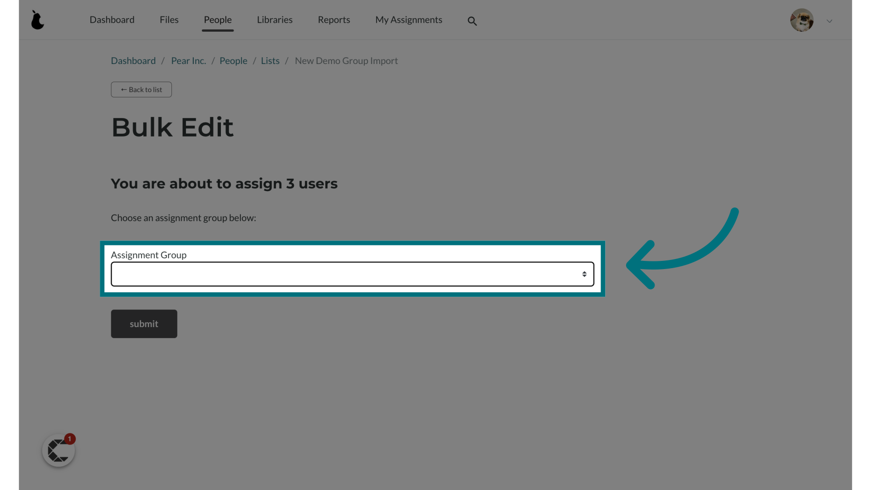This screenshot has height=490, width=871.
Task: Click the profile dropdown chevron arrow
Action: [830, 21]
